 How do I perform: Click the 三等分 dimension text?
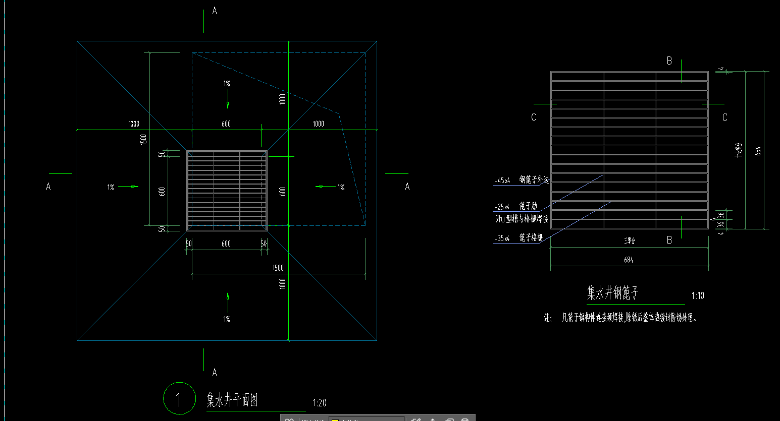coord(629,241)
